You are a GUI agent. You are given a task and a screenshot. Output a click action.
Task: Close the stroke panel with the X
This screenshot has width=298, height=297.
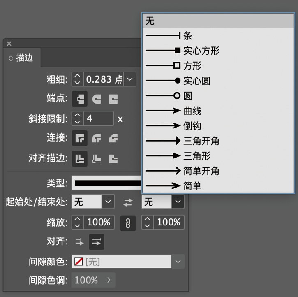(9, 44)
